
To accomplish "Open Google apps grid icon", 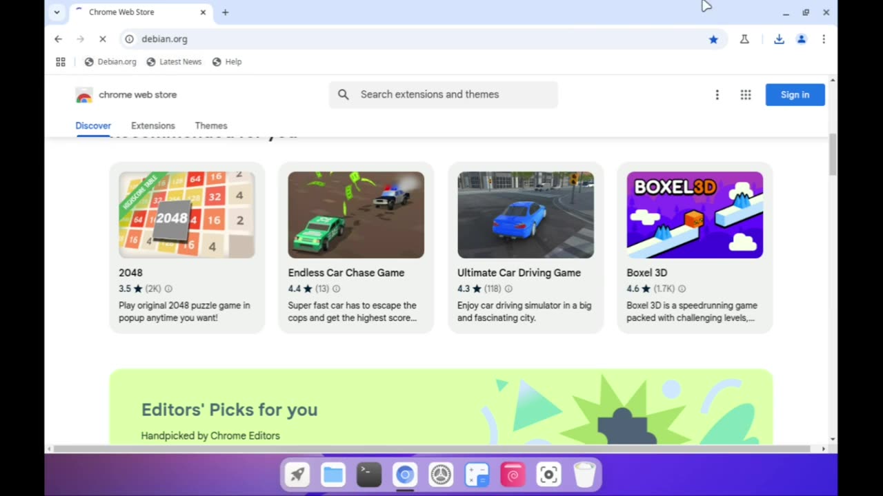I will 746,95.
